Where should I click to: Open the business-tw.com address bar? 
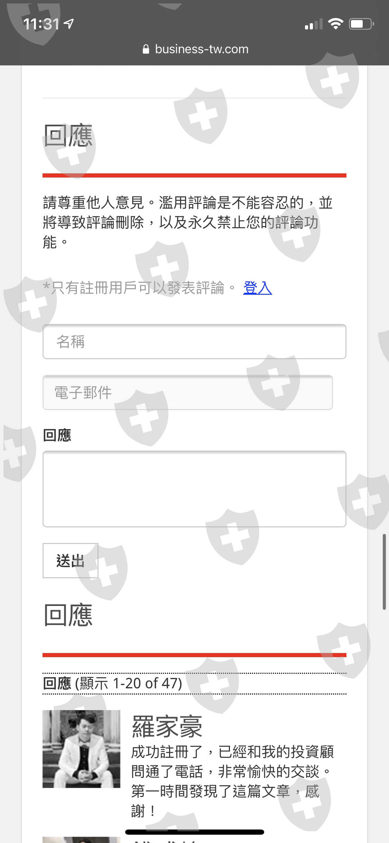tap(195, 49)
